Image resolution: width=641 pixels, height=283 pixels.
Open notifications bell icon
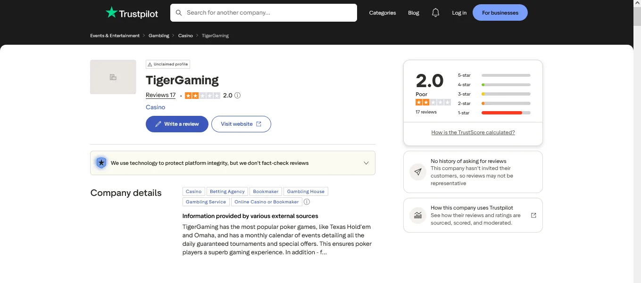click(435, 13)
